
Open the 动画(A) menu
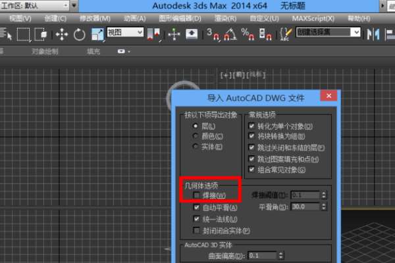(134, 18)
